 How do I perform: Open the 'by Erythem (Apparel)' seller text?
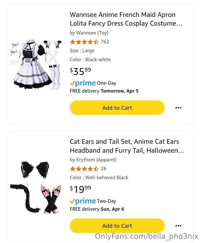(93, 160)
